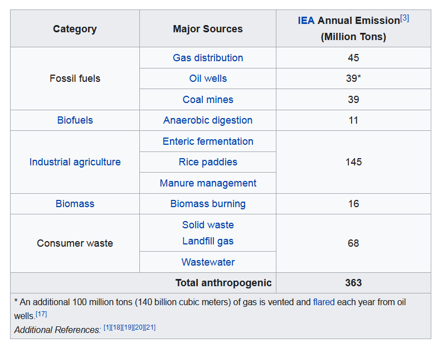Image resolution: width=438 pixels, height=343 pixels.
Task: Go to Enteric fermentation link
Action: pyautogui.click(x=208, y=141)
